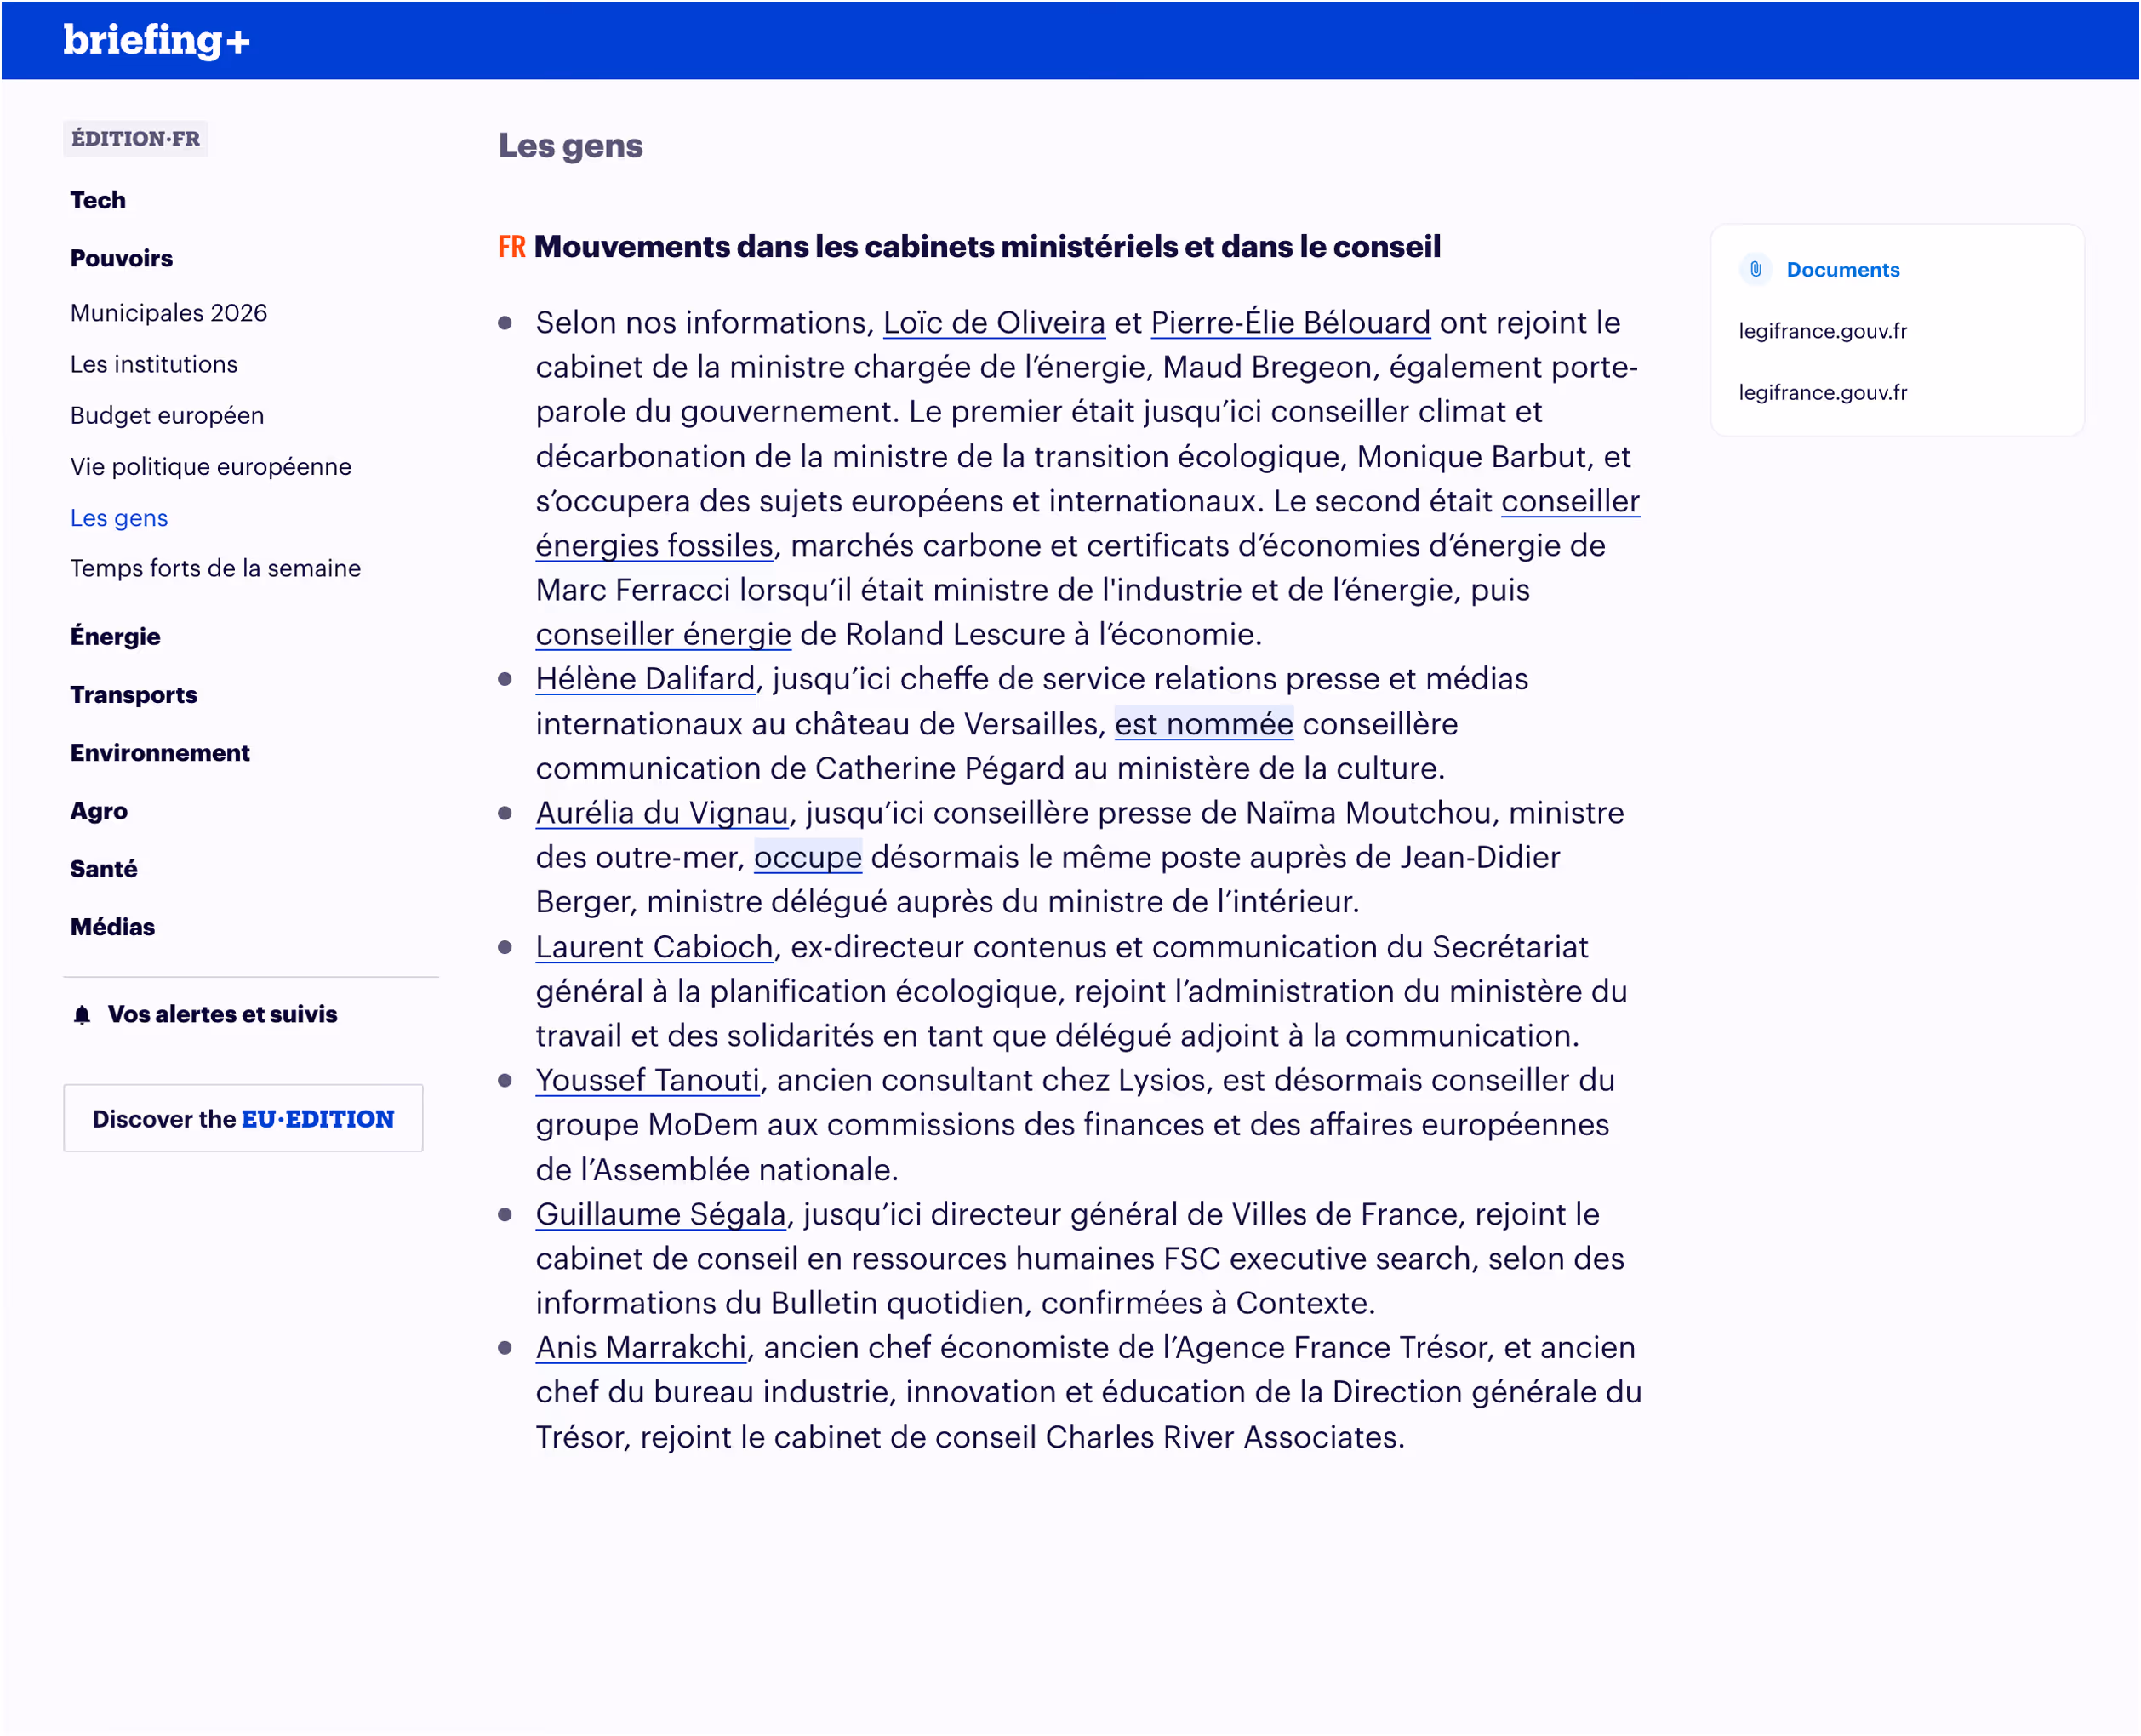The image size is (2141, 1736).
Task: Open Vos alertes et suivis
Action: [222, 1014]
